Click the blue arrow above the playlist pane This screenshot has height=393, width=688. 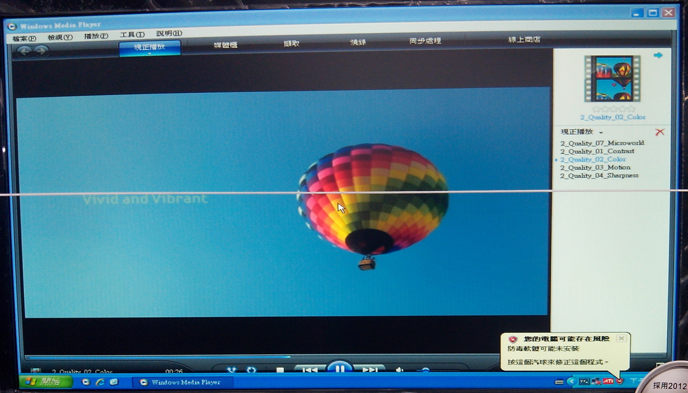[x=658, y=55]
